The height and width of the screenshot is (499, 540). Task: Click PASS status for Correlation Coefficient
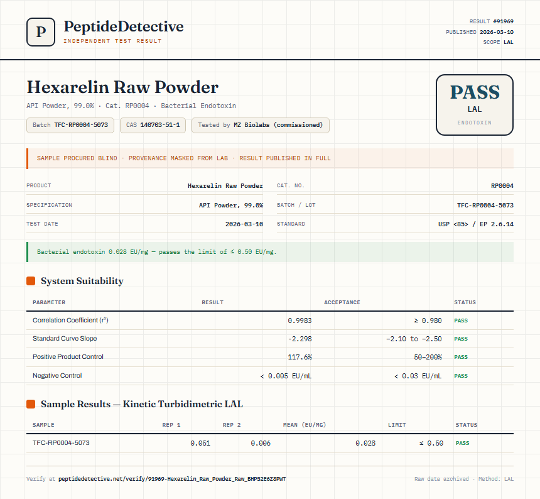tap(461, 321)
